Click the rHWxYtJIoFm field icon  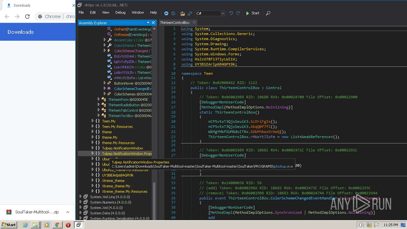coord(109,78)
